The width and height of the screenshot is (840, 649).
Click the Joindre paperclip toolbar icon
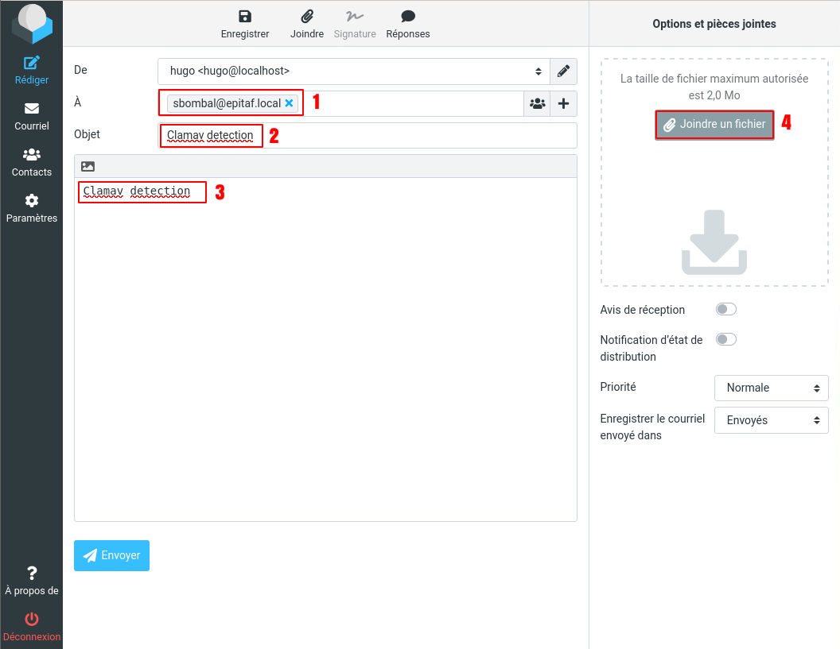pyautogui.click(x=306, y=17)
